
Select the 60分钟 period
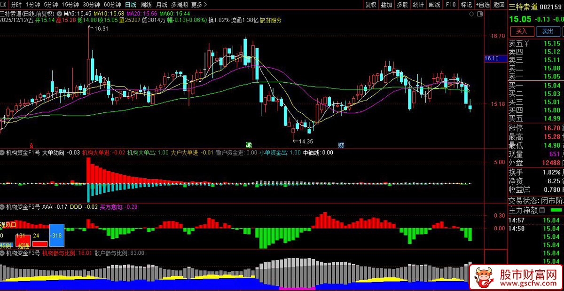coord(112,5)
